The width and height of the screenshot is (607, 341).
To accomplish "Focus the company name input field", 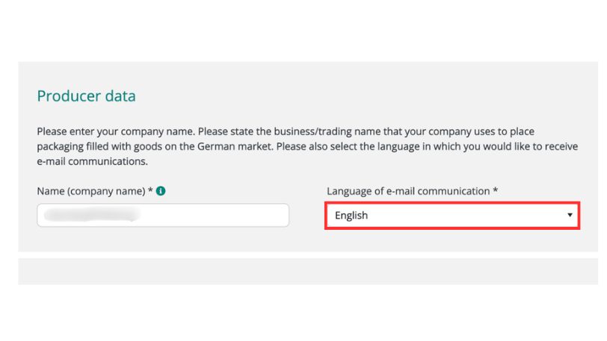I will coord(162,216).
